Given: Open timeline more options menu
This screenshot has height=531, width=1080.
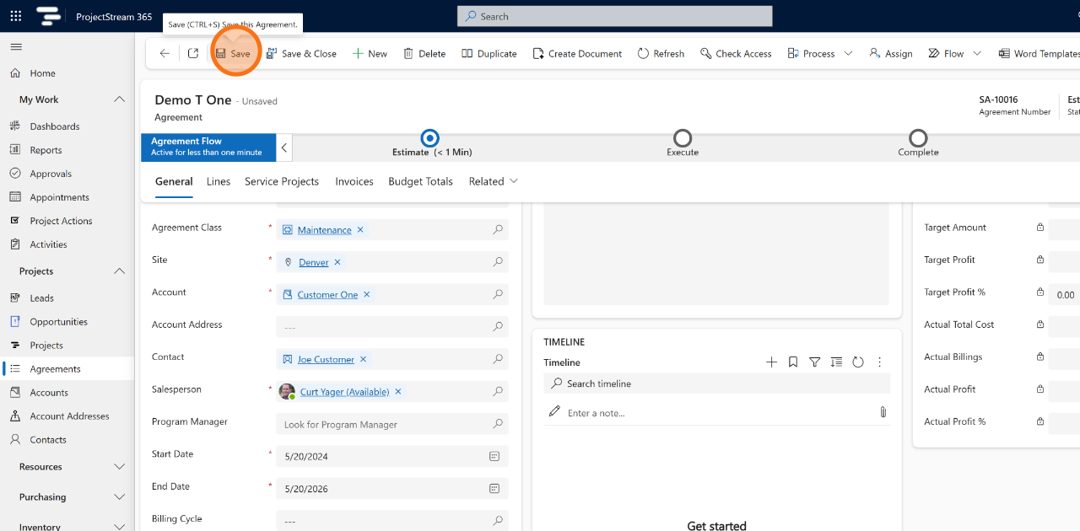Looking at the screenshot, I should pyautogui.click(x=879, y=362).
